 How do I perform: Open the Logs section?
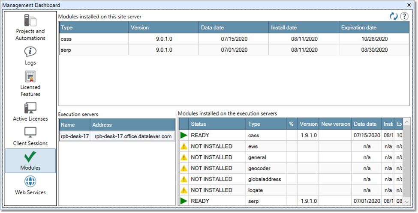(x=30, y=56)
